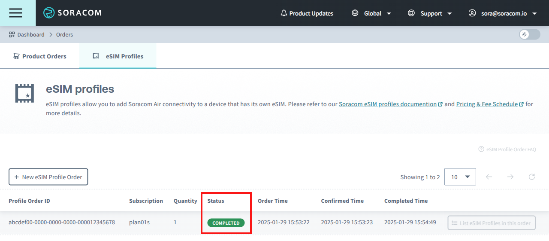Click the Soracom logo
549x241 pixels.
72,13
